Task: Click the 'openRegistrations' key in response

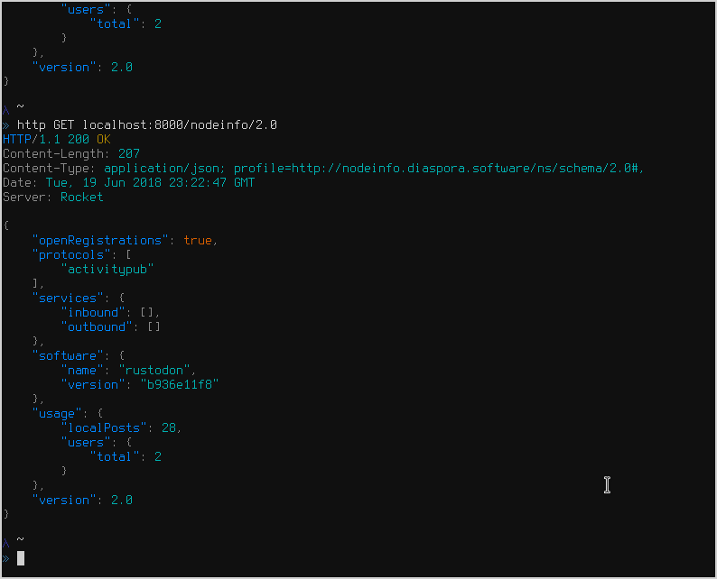Action: pyautogui.click(x=100, y=241)
